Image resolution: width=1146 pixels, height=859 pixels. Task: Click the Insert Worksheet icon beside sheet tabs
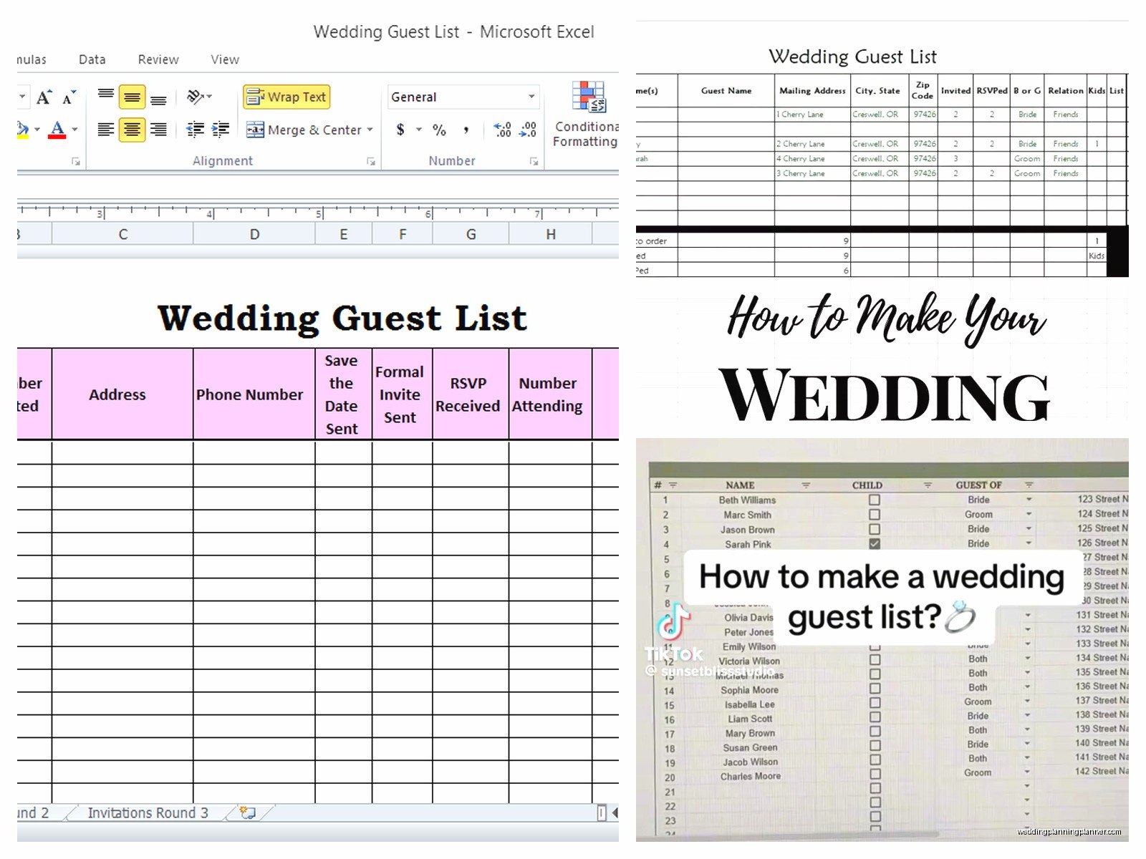click(x=248, y=812)
